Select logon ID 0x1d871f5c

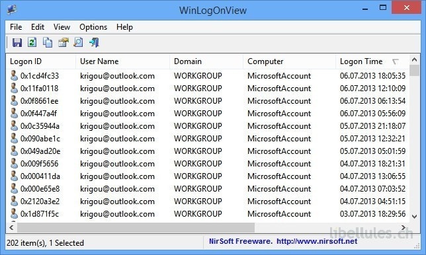(40, 214)
